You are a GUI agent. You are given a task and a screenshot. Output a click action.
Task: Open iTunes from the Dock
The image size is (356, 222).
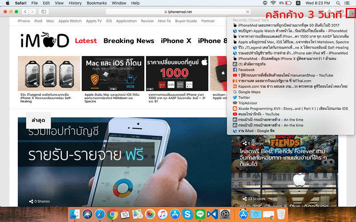162,214
